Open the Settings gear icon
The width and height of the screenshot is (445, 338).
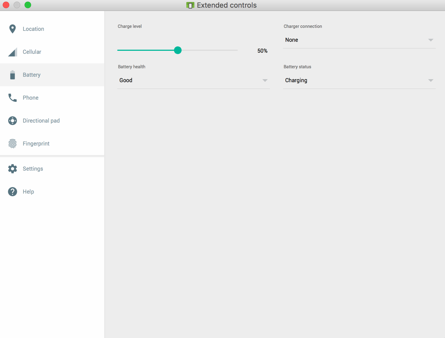tap(12, 168)
